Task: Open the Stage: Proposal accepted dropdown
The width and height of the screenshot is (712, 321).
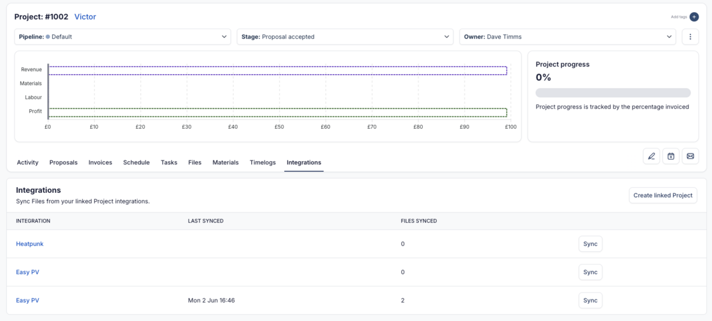Action: point(345,37)
